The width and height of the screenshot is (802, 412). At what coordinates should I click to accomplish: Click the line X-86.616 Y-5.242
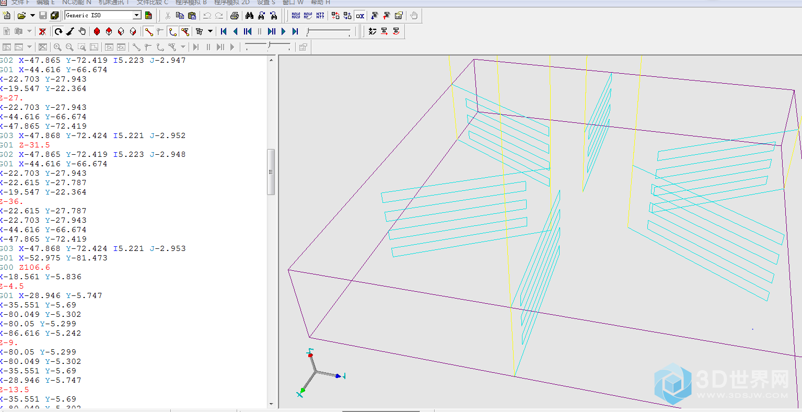click(x=40, y=333)
